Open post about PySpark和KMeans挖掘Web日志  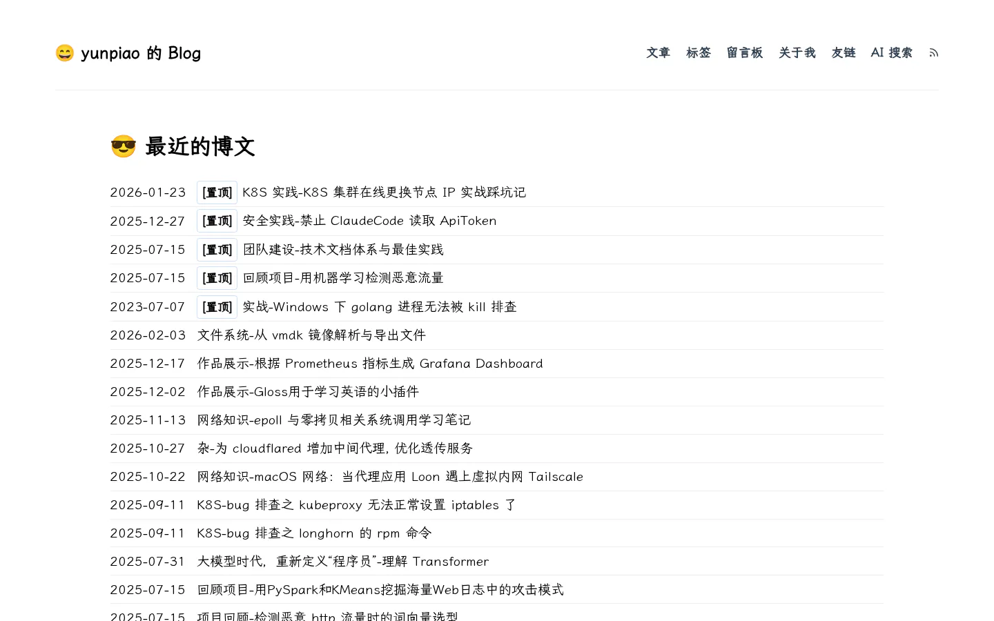pyautogui.click(x=380, y=590)
